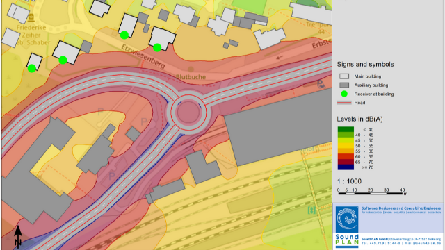Select the '55 - 60' orange swatch
Image resolution: width=445 pixels, height=250 pixels.
click(x=346, y=151)
